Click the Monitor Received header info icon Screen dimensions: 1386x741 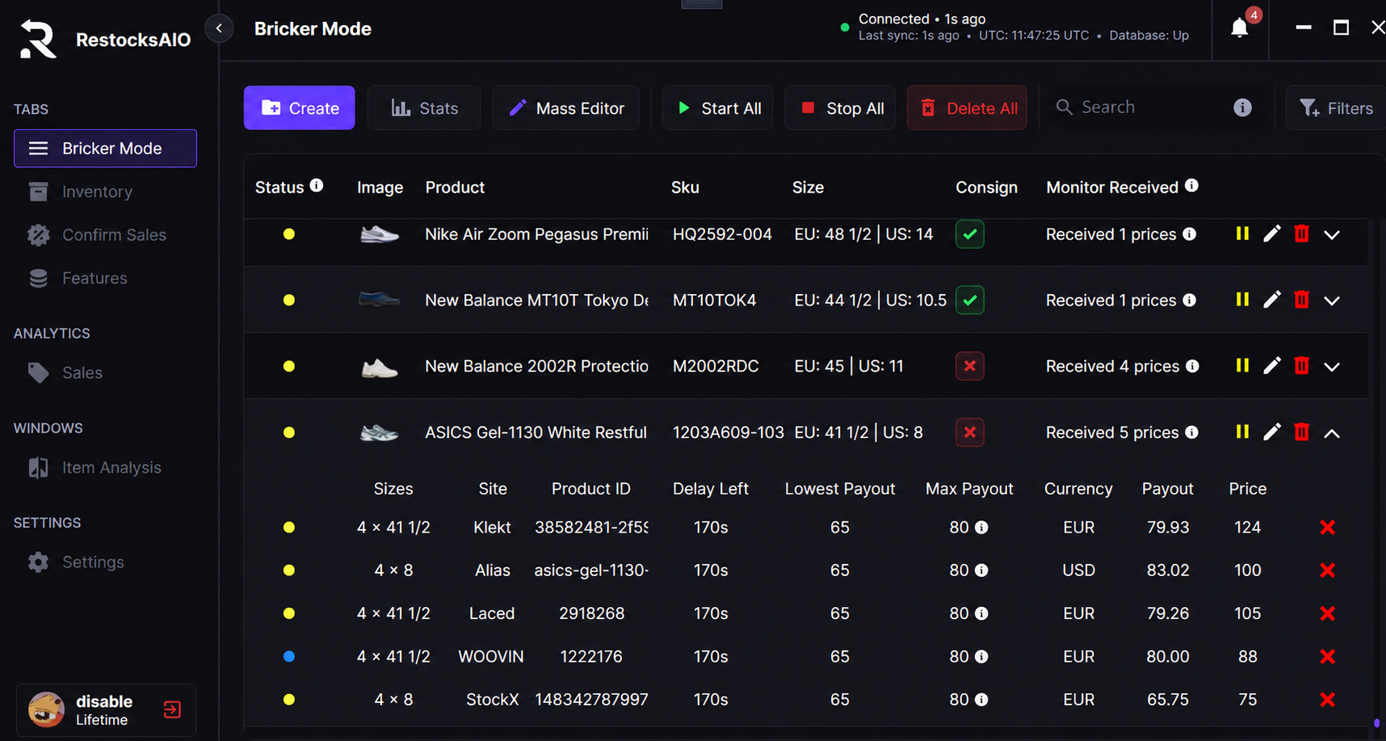click(x=1191, y=185)
